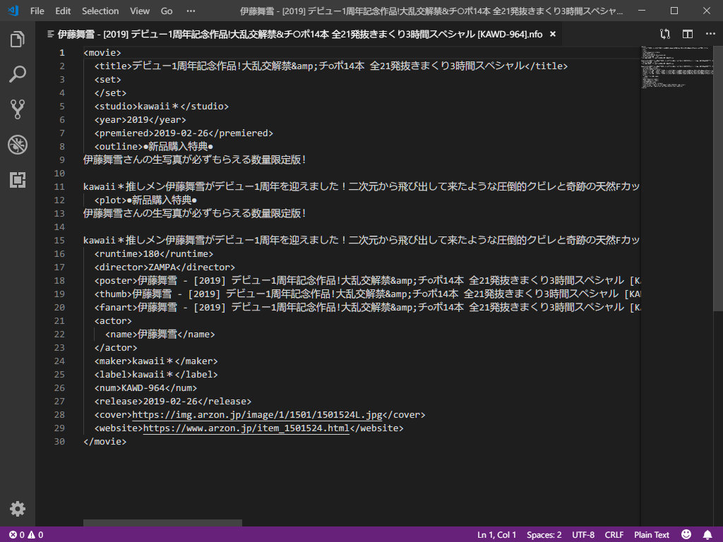Open the View menu
Screen dimensions: 723x542
pyautogui.click(x=140, y=11)
